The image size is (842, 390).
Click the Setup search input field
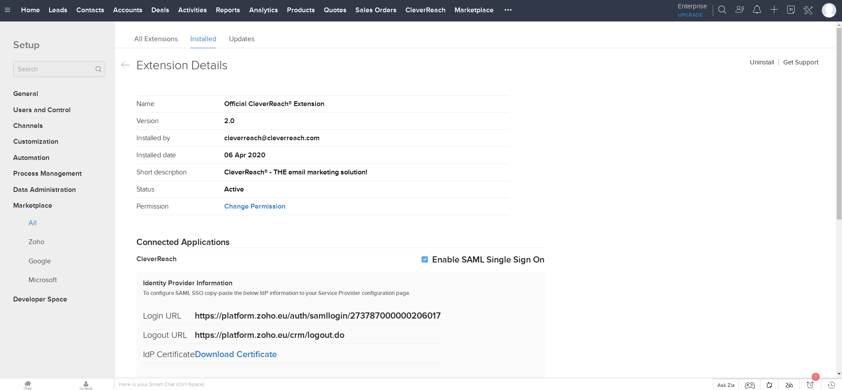59,69
